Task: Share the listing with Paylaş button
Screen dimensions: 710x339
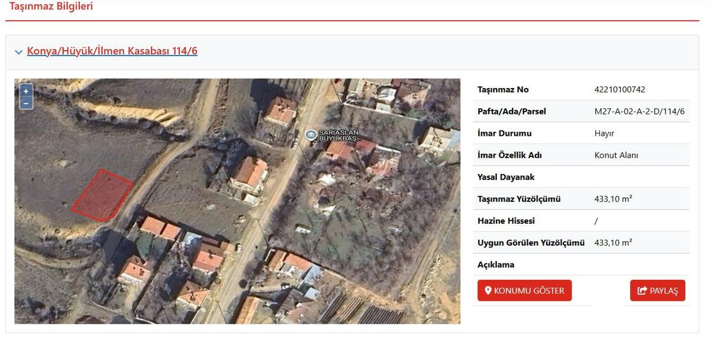Action: click(x=657, y=291)
